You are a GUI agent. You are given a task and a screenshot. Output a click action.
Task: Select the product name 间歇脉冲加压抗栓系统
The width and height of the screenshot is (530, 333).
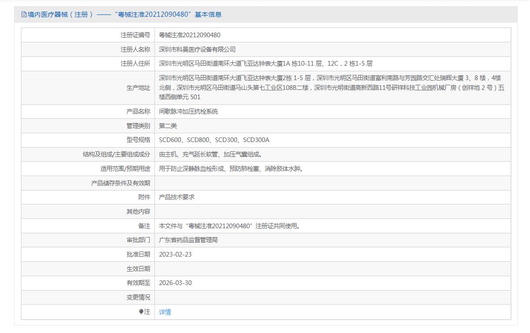(x=188, y=112)
